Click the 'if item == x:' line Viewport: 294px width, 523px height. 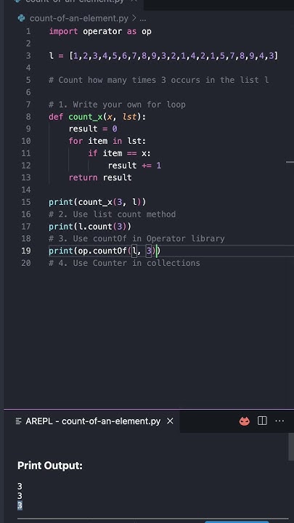(x=119, y=153)
